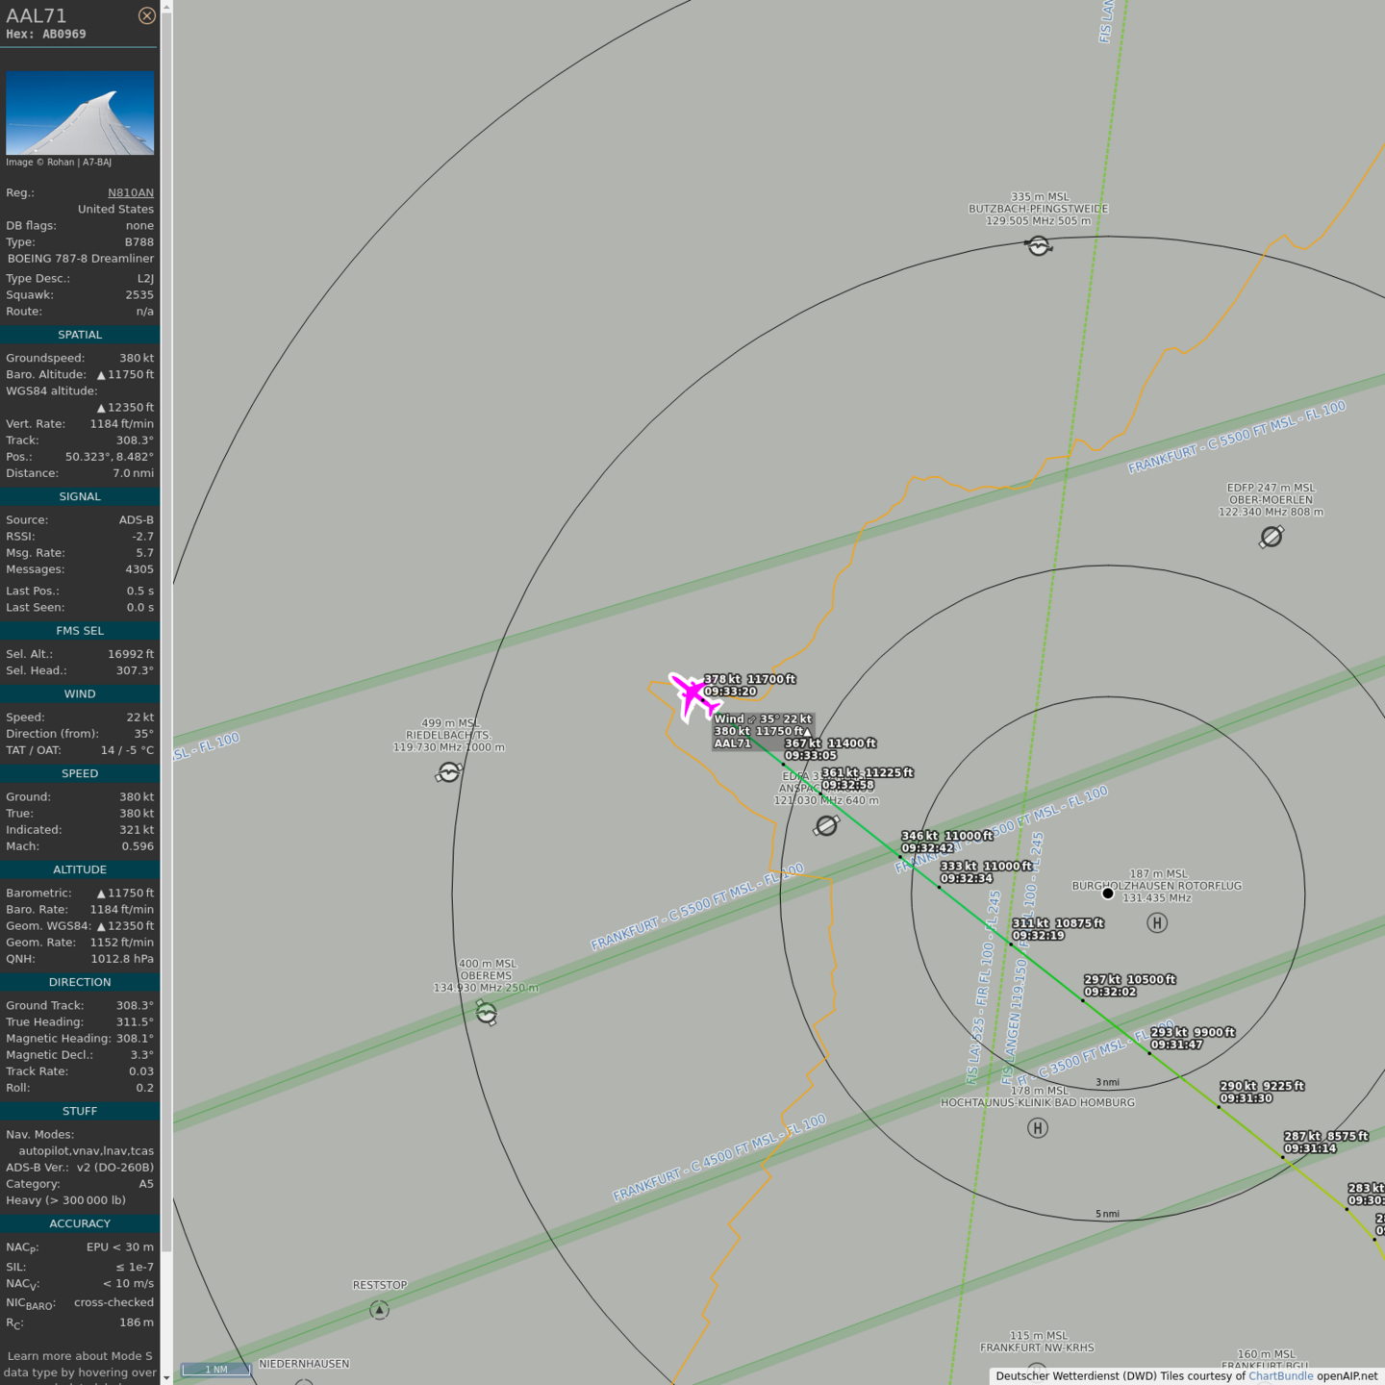The height and width of the screenshot is (1385, 1385).
Task: Click the Butzbach-Pfingstweide glider airfield icon
Action: (x=1038, y=246)
